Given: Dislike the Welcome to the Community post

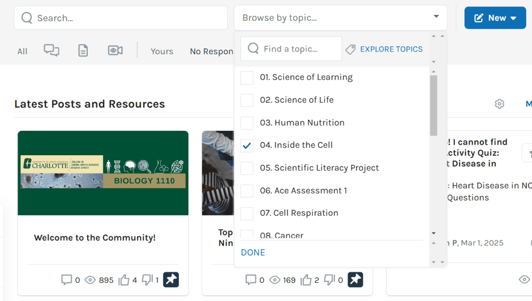Looking at the screenshot, I should (147, 280).
